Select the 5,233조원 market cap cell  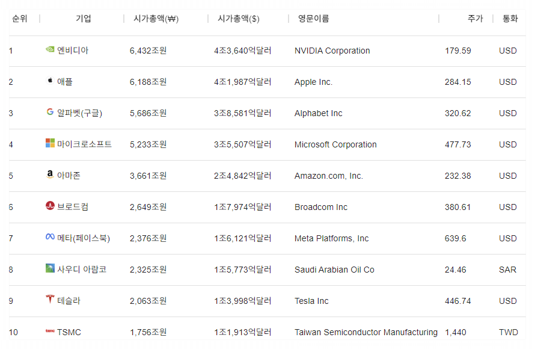(x=148, y=144)
